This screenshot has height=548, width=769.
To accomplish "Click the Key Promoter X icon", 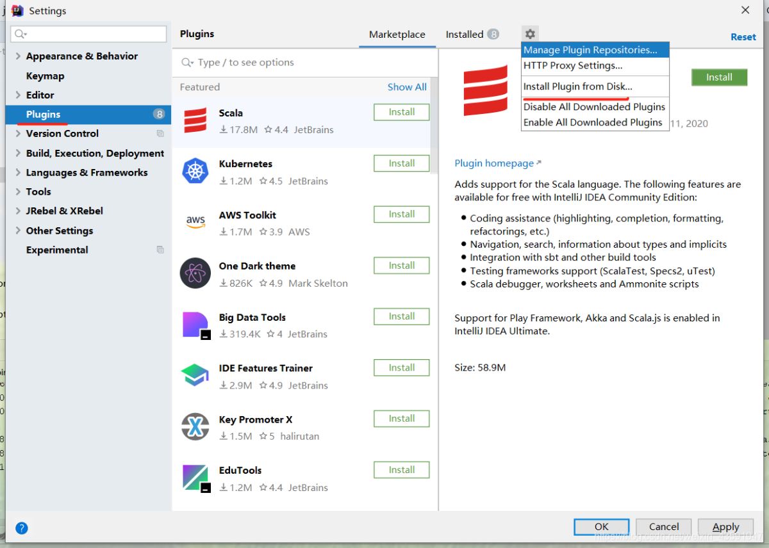I will click(195, 427).
